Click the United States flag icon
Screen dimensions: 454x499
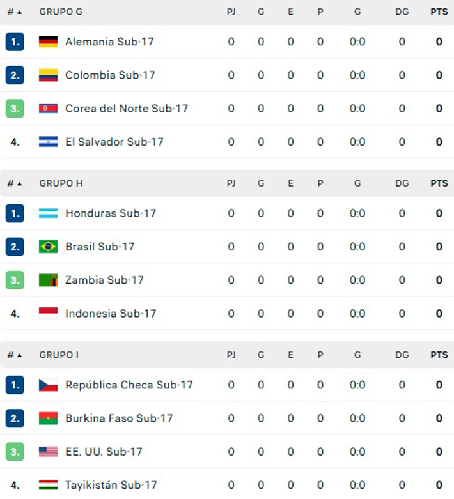[x=48, y=452]
